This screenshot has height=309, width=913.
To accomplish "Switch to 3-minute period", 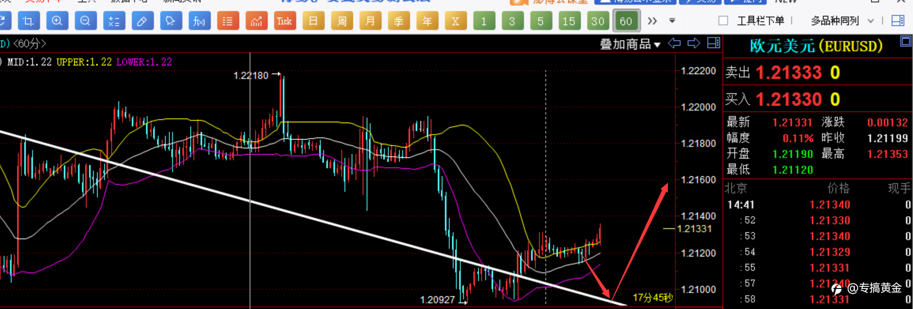I will pos(512,21).
